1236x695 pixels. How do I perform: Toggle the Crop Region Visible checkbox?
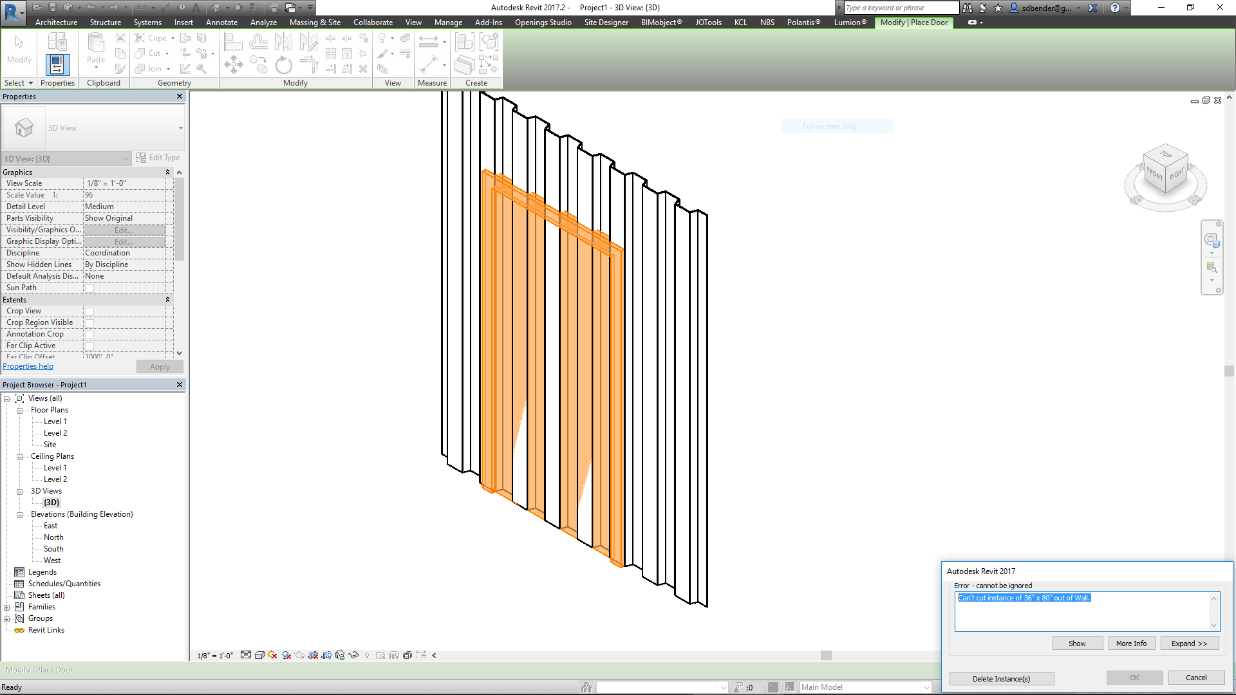click(89, 323)
